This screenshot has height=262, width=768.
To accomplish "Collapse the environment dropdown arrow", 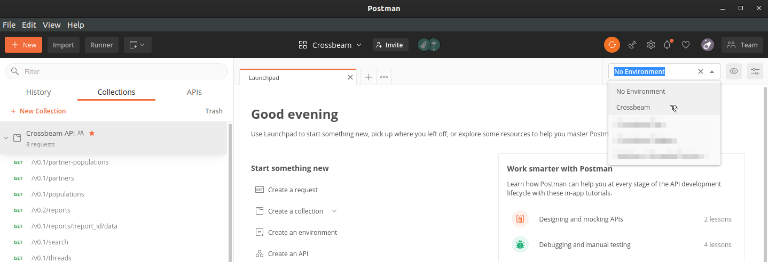I will pos(712,71).
